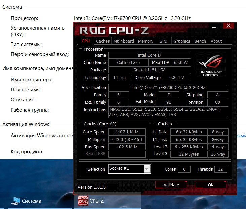The height and width of the screenshot is (209, 246).
Task: Click the Установленная память (ОЗУ) label
Action: [x=38, y=31]
